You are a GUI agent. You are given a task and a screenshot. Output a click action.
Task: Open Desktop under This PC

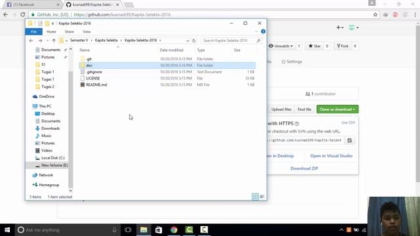(x=48, y=113)
